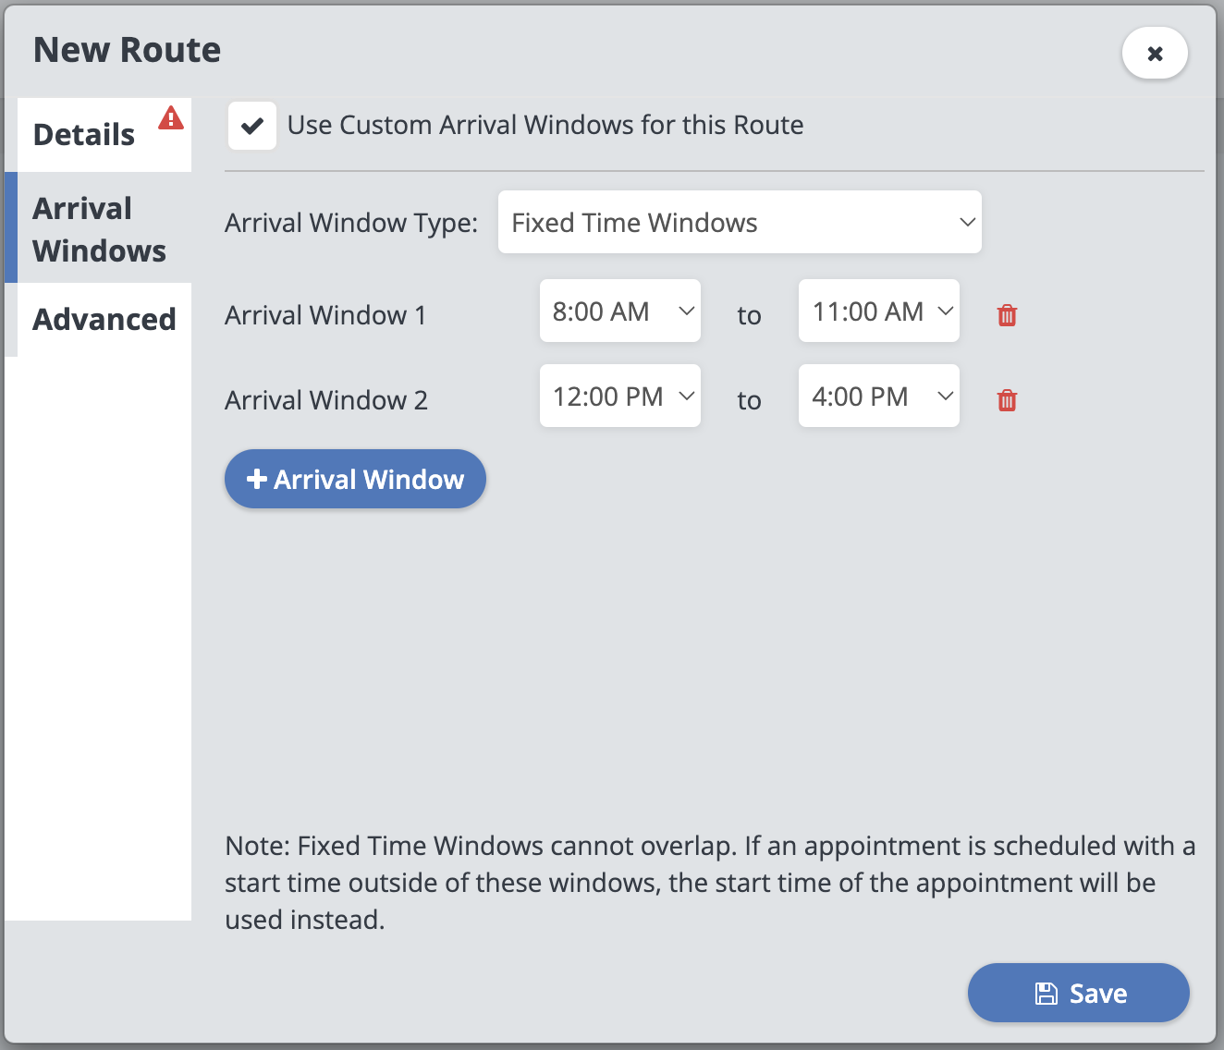Image resolution: width=1224 pixels, height=1050 pixels.
Task: Click the Fixed Time Windows note text
Action: click(x=710, y=883)
